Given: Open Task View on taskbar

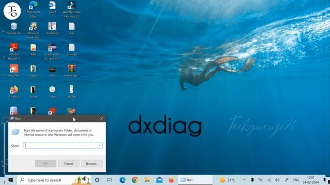Looking at the screenshot, I should click(x=109, y=180).
